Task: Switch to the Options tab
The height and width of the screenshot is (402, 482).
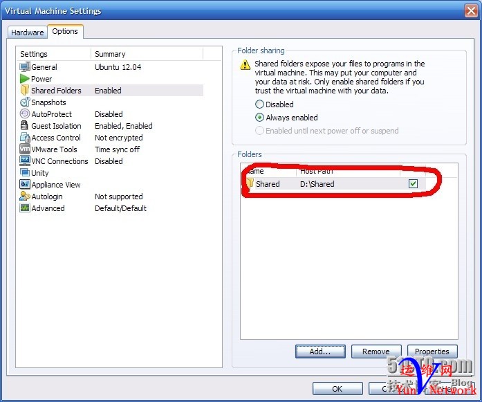Action: 65,31
